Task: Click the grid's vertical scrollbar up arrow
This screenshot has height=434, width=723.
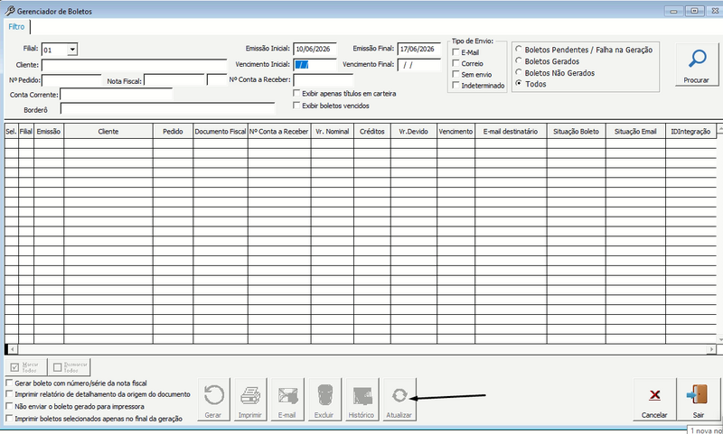Action: (x=719, y=130)
